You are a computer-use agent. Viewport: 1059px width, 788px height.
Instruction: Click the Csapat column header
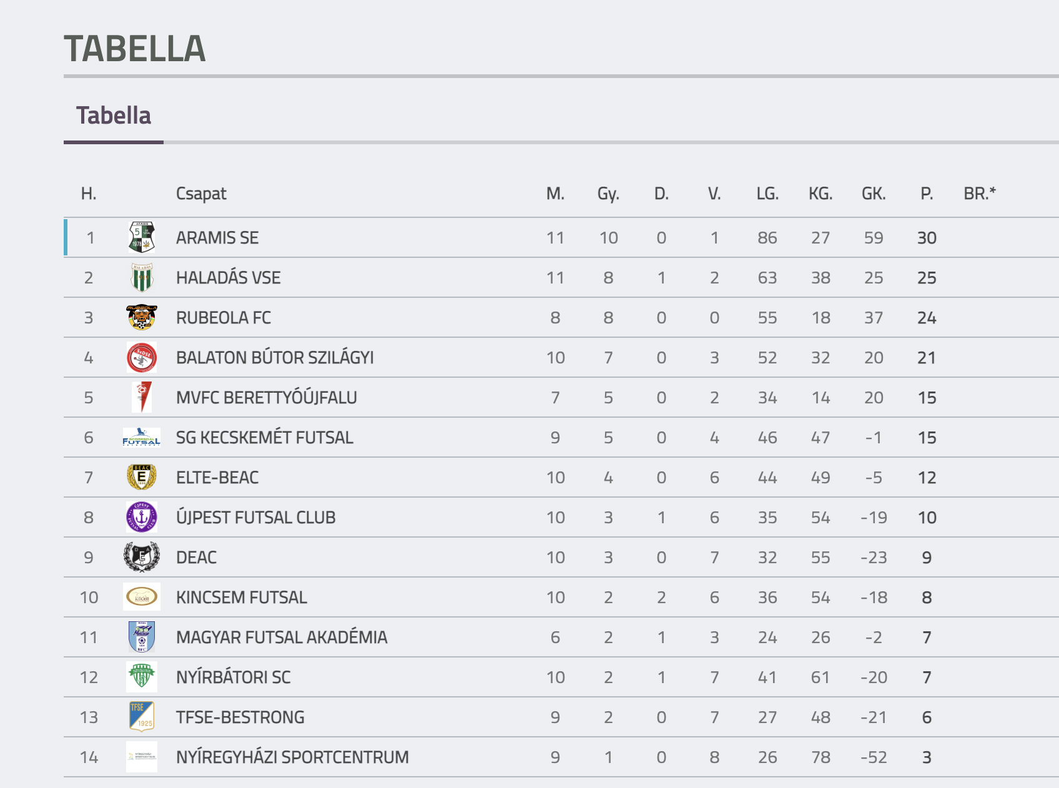click(x=201, y=194)
